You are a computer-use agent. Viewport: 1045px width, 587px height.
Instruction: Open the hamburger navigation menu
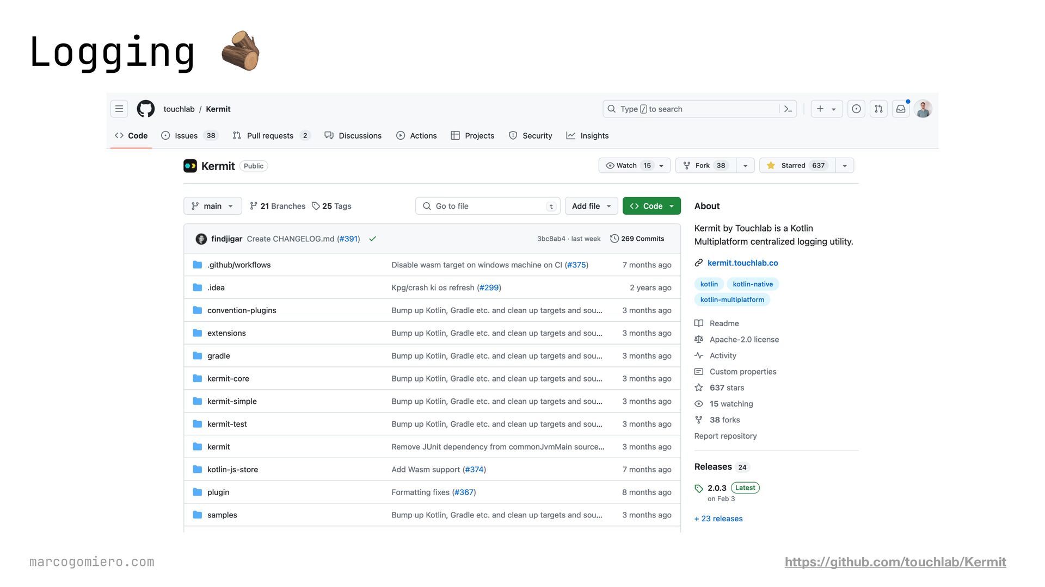click(119, 109)
